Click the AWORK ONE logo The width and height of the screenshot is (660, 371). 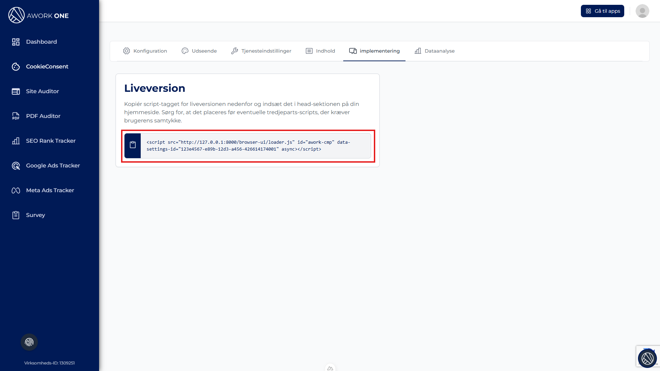click(39, 15)
